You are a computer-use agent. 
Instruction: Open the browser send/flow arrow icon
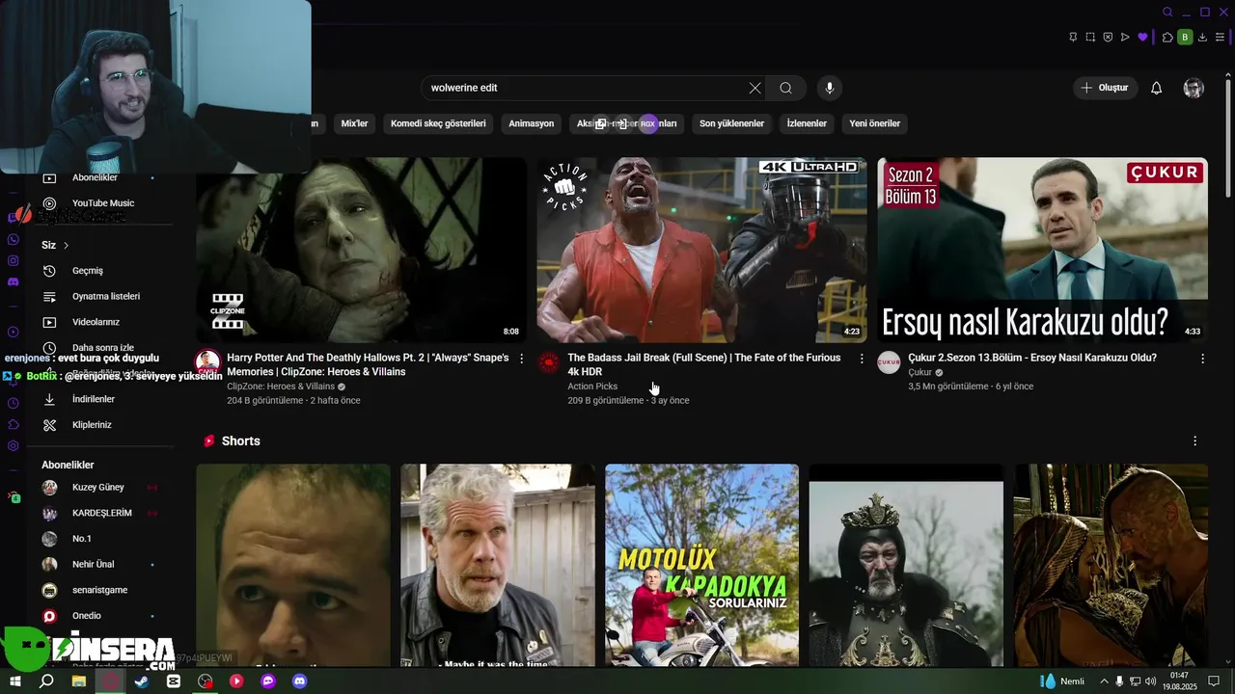click(x=1125, y=37)
